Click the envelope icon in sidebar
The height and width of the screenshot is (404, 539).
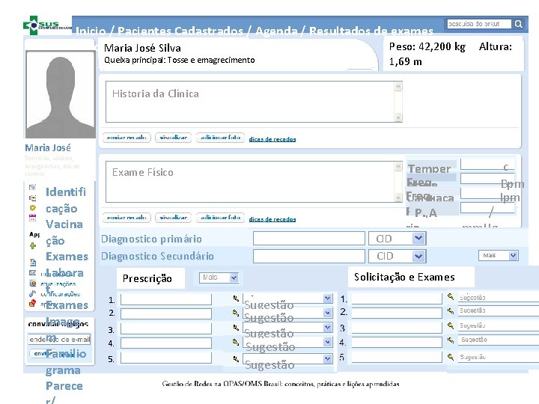[x=33, y=273]
